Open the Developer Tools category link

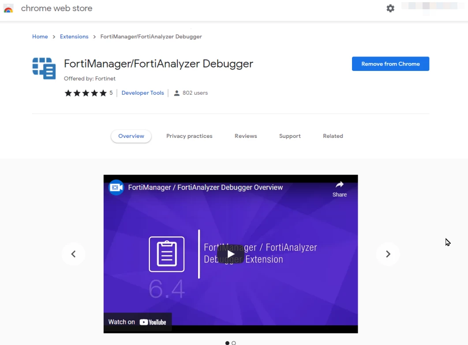[142, 93]
